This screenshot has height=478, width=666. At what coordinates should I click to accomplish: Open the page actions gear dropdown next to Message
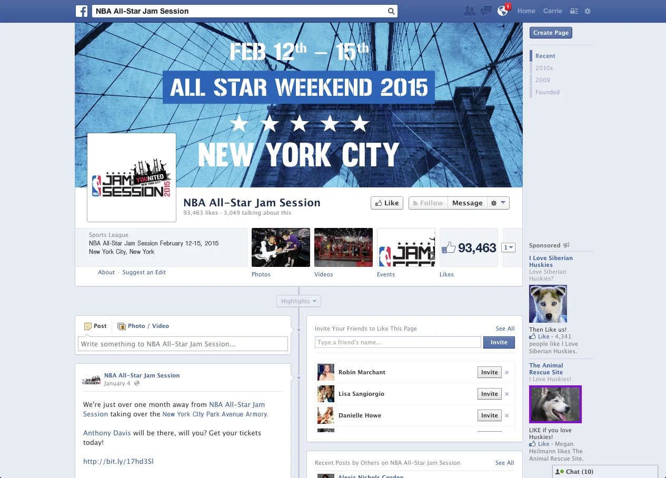pyautogui.click(x=498, y=203)
